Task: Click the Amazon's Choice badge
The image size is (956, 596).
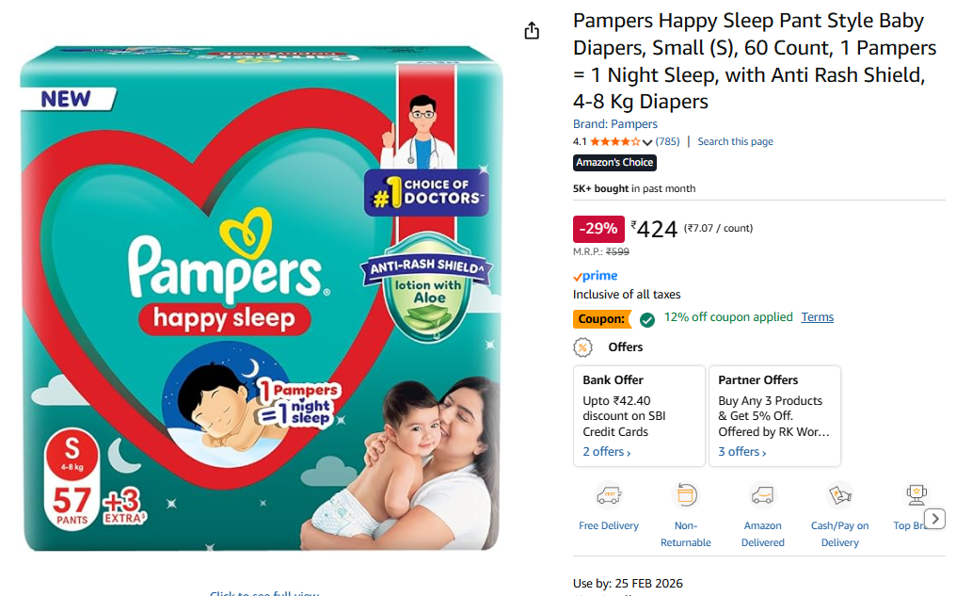Action: (614, 162)
